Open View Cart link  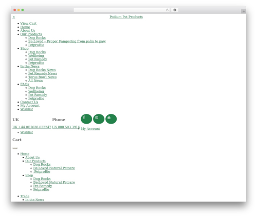point(28,24)
